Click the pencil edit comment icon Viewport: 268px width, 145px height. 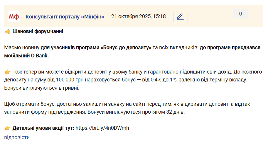tap(180, 17)
